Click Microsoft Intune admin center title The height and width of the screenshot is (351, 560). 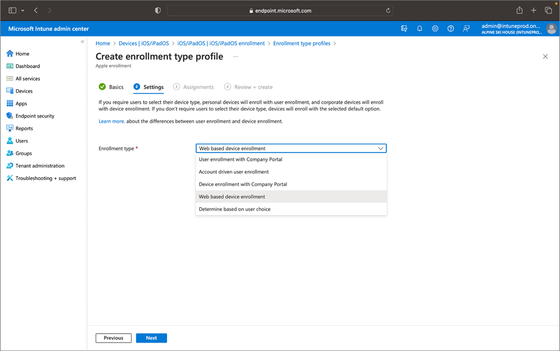[49, 29]
